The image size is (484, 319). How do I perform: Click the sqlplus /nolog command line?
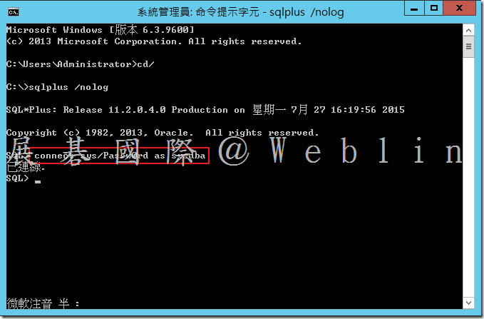pyautogui.click(x=58, y=87)
